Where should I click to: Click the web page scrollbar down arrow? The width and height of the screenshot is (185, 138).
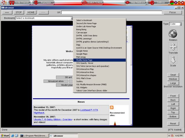(x=131, y=124)
